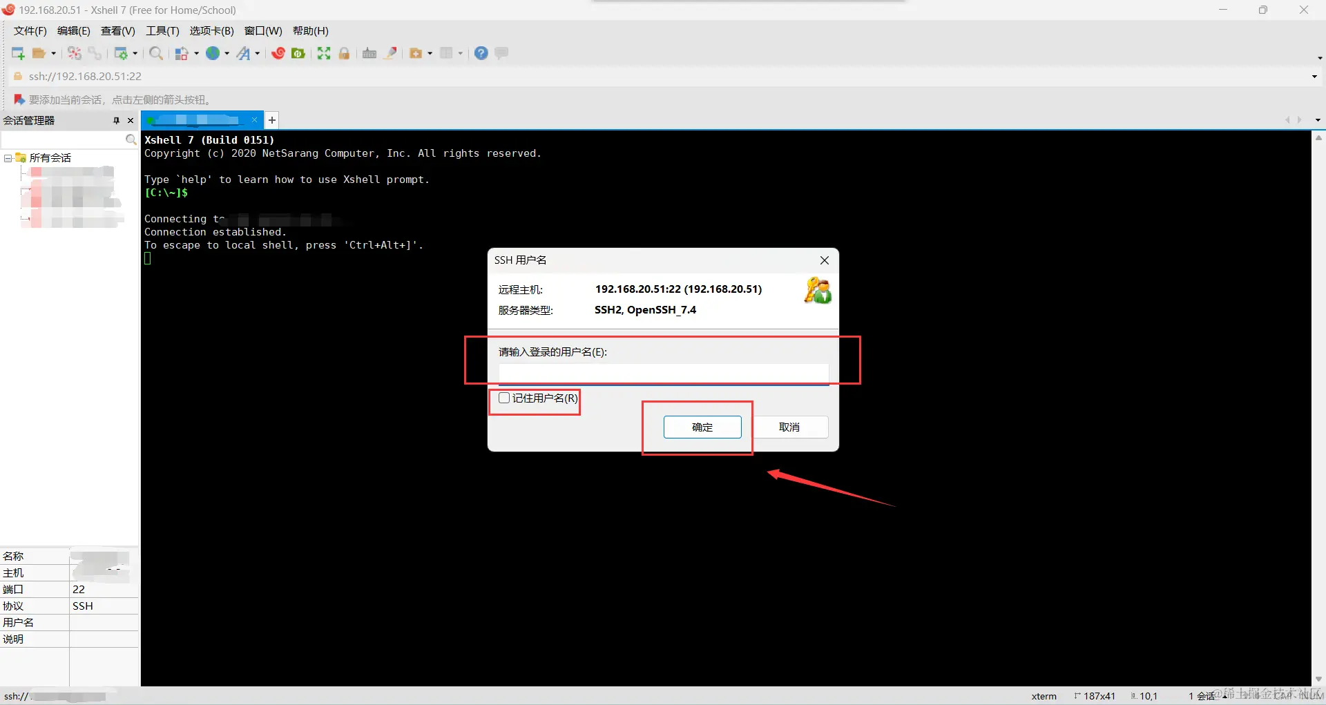Open the 选项卡(B) menu
1326x705 pixels.
pyautogui.click(x=212, y=31)
